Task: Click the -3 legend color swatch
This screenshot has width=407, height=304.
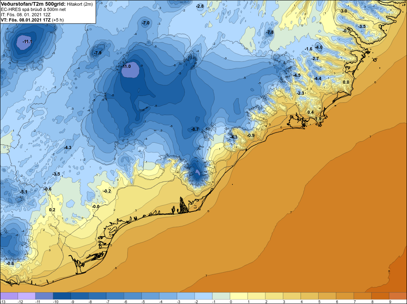Action: 186,296
